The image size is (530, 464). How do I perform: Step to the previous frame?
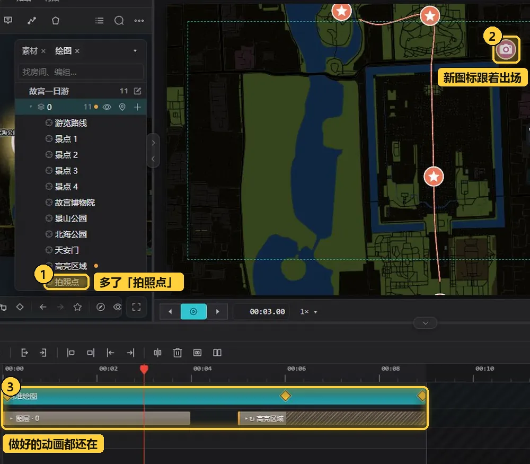pos(170,311)
